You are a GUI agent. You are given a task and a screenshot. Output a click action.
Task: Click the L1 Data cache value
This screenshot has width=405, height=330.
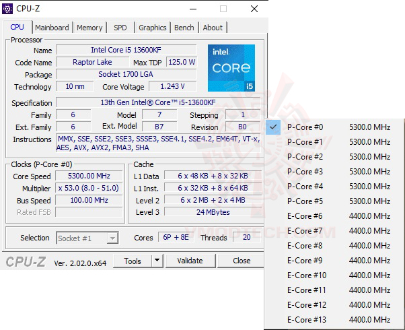point(213,176)
